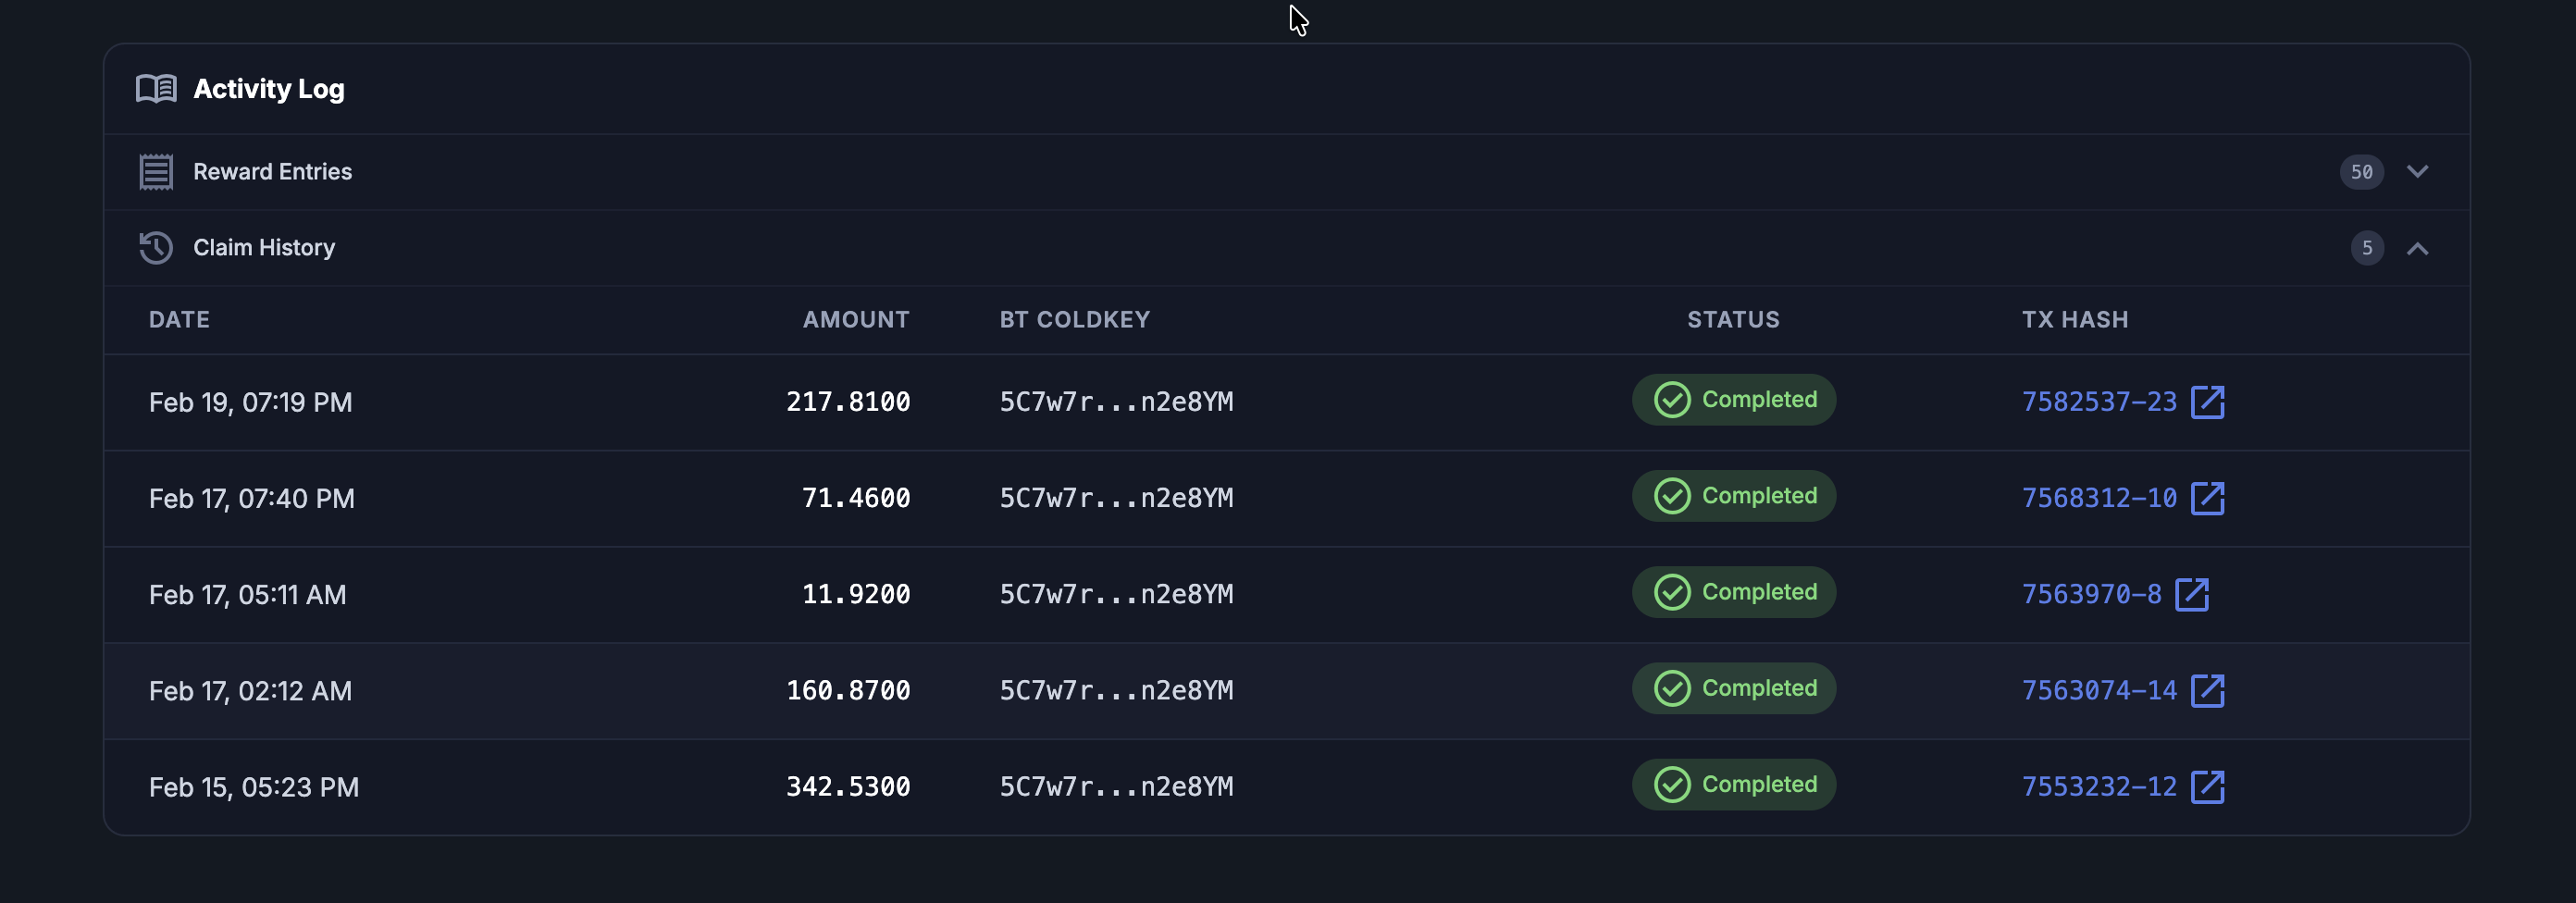Open transaction hash link 7563970-8
The width and height of the screenshot is (2576, 903).
coord(2089,594)
